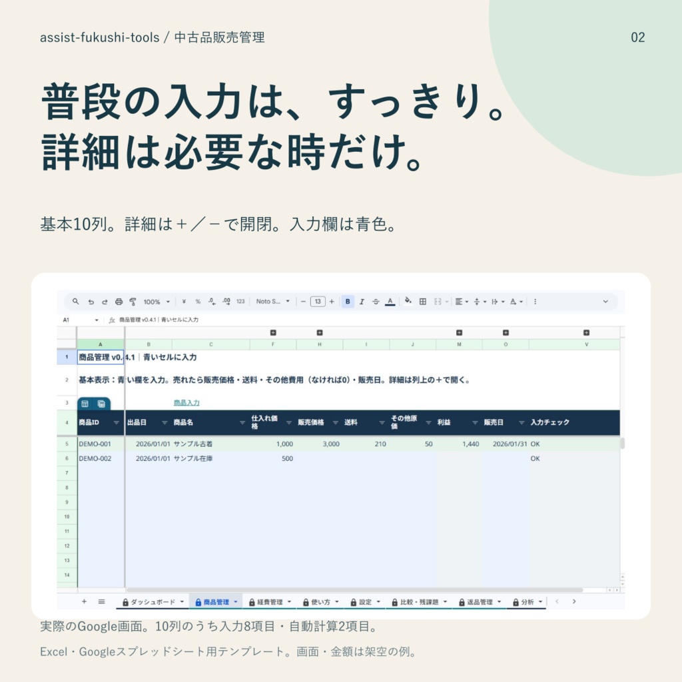Open the all sheets list button
682x682 pixels.
coord(101,601)
